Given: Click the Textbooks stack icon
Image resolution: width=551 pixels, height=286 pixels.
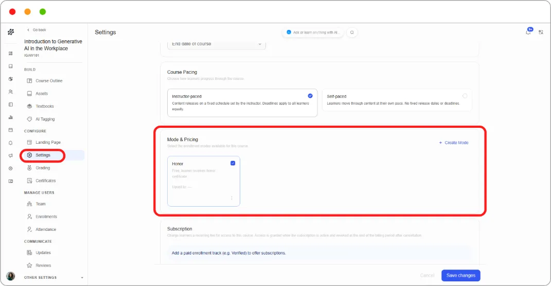Looking at the screenshot, I should coord(29,106).
